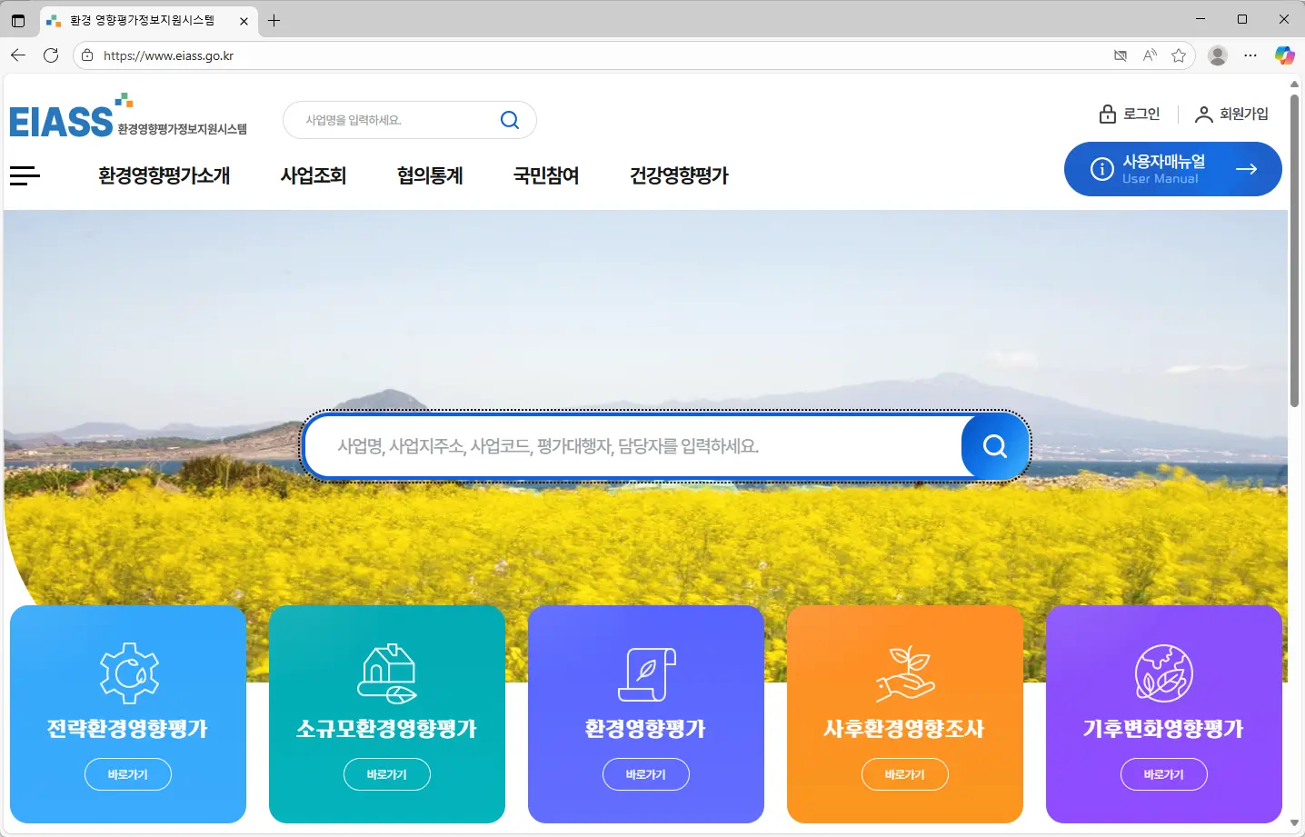Image resolution: width=1305 pixels, height=837 pixels.
Task: Open the browser settings and more menu
Action: (1250, 55)
